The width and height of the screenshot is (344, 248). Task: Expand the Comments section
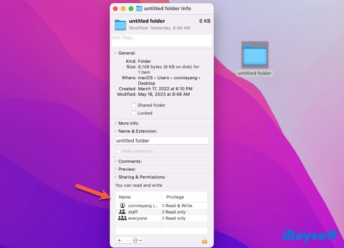coord(115,161)
